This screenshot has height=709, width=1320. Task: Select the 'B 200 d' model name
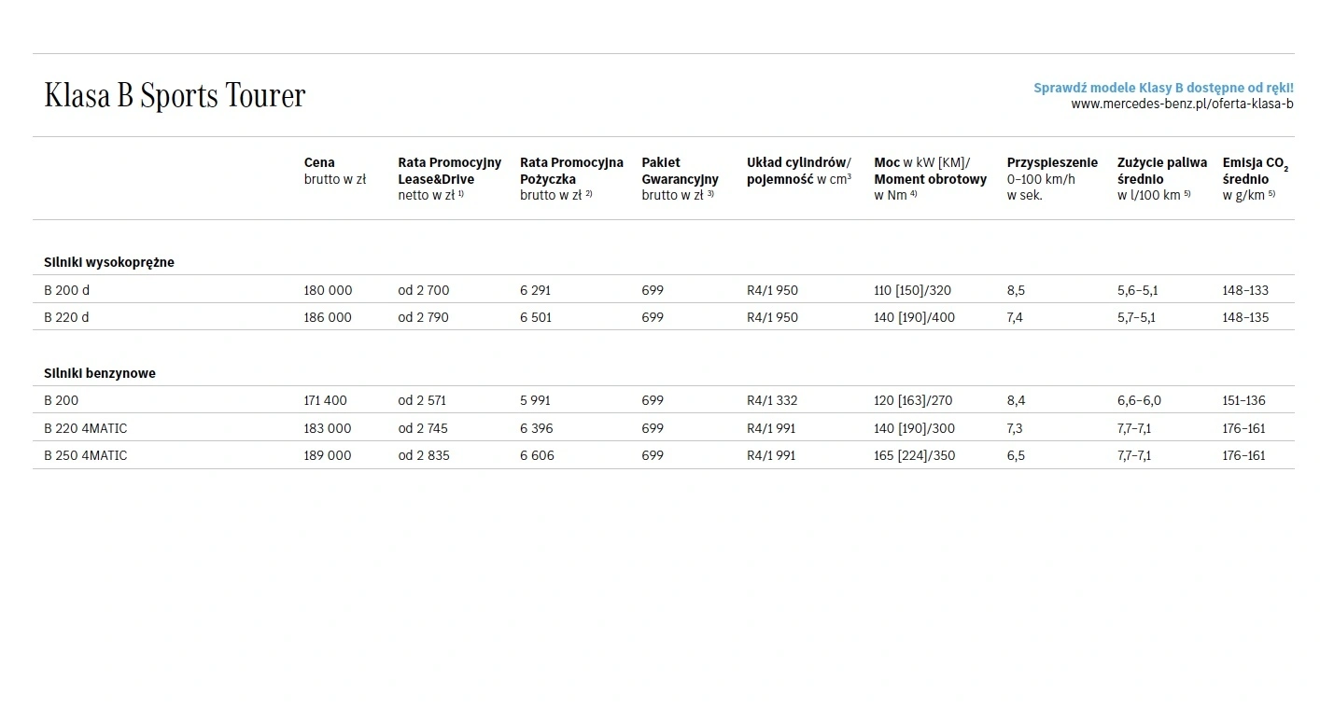pos(66,290)
